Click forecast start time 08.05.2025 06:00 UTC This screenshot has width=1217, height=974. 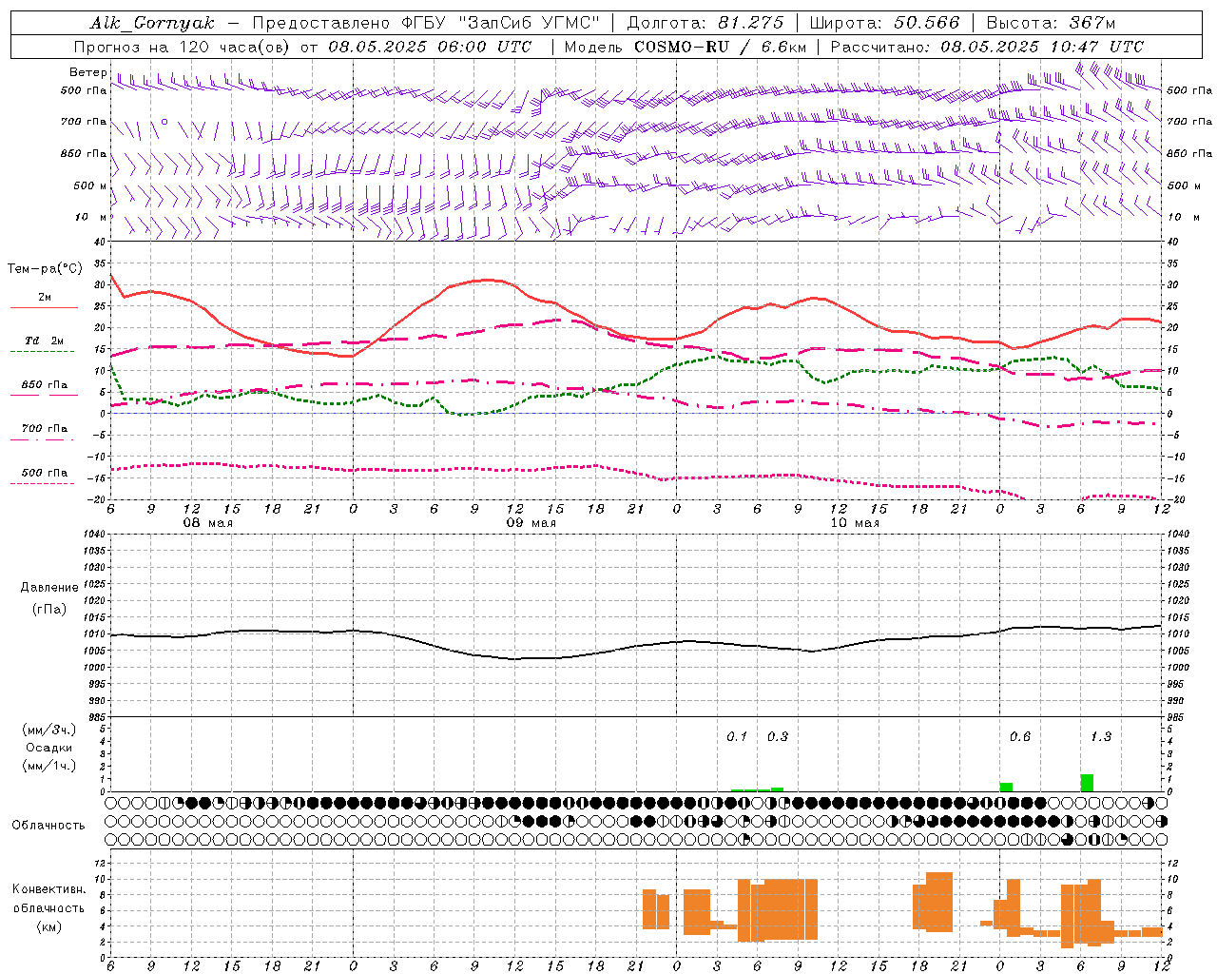point(430,47)
